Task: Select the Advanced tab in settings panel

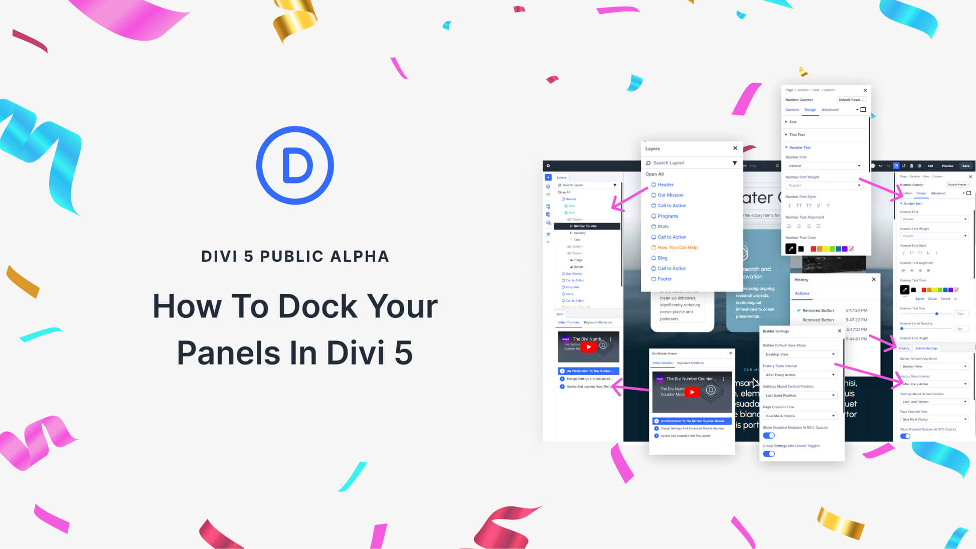Action: [830, 110]
